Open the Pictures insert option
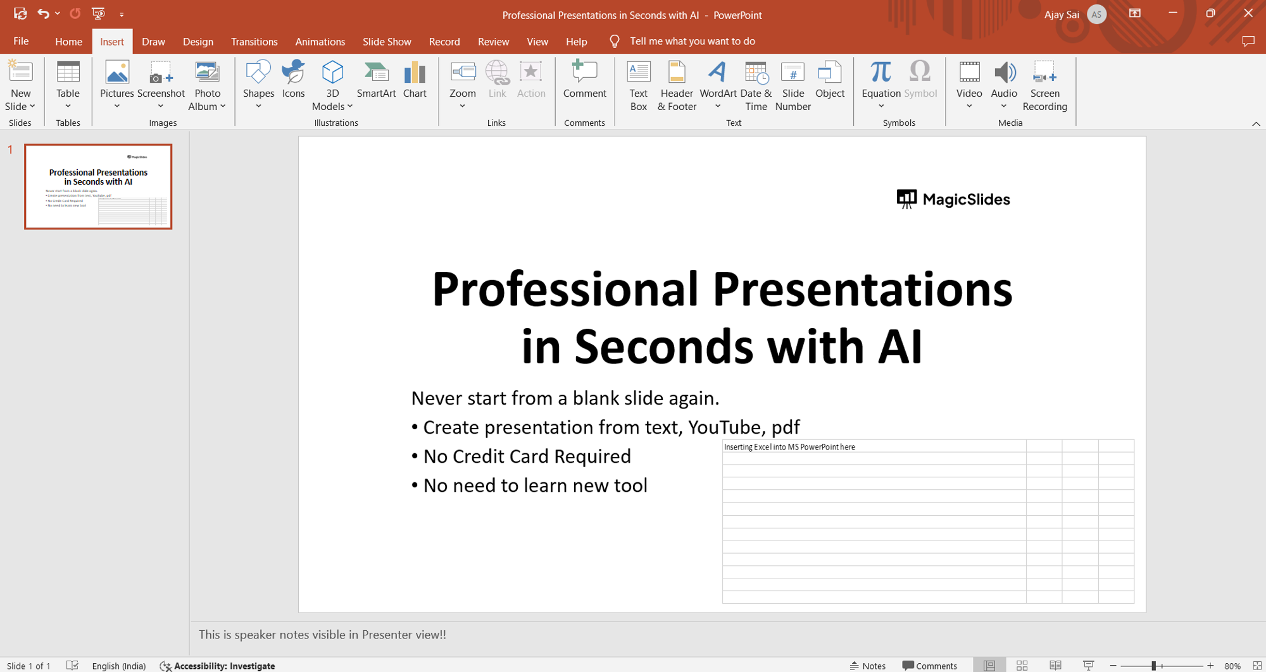1266x672 pixels. pyautogui.click(x=117, y=85)
